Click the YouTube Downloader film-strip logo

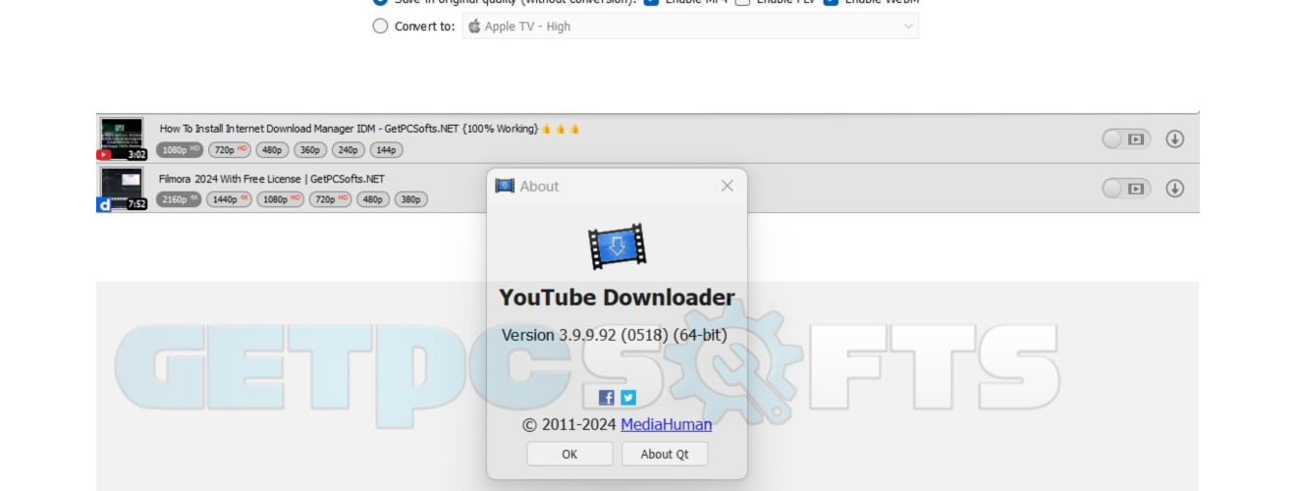617,246
